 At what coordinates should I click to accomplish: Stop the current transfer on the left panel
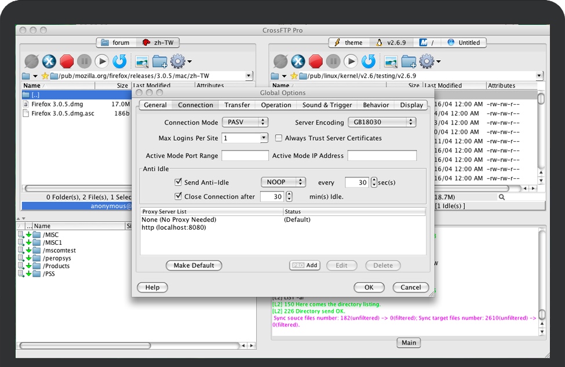coord(65,61)
